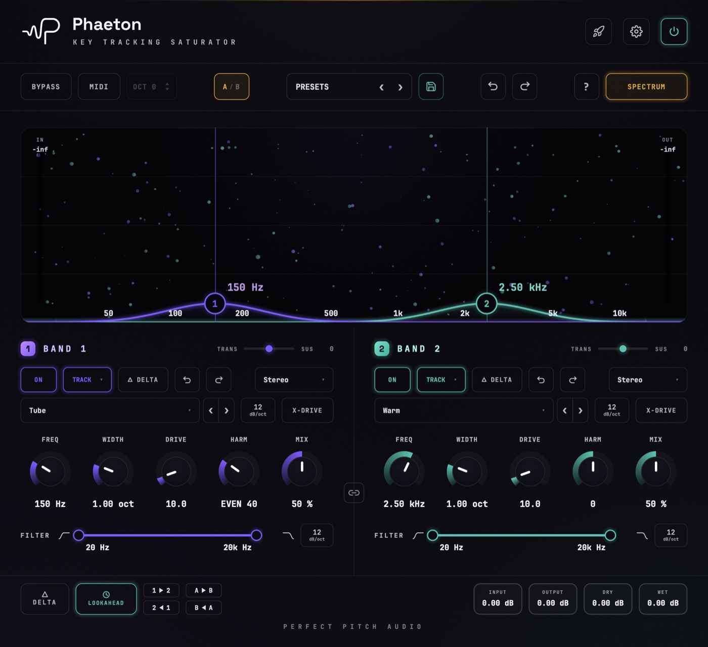This screenshot has height=647, width=708.
Task: Select the next saturation type for Band 2
Action: 581,410
